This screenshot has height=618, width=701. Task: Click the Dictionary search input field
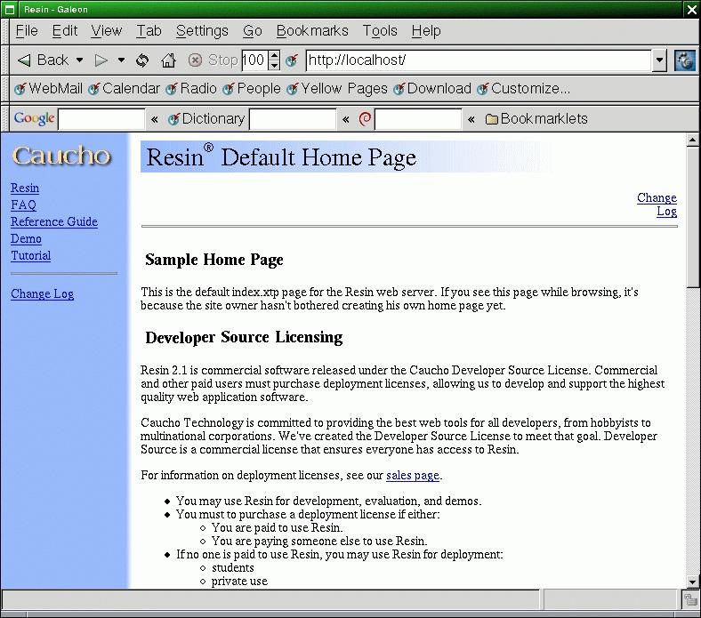(x=293, y=119)
